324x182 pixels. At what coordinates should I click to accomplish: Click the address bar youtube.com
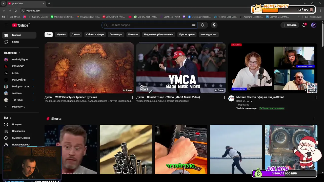(33, 11)
